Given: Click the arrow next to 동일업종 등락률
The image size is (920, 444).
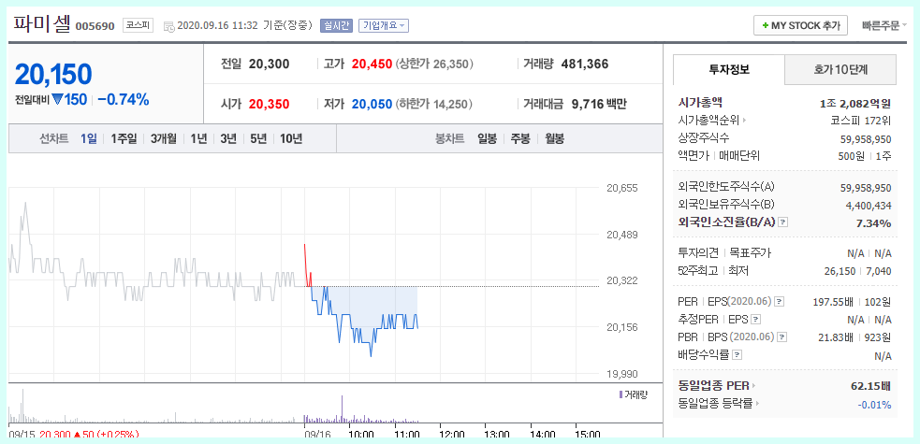Looking at the screenshot, I should (x=757, y=404).
